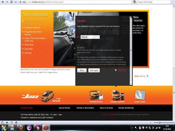
Task: Click the calculator panel scrollbar handle
Action: click(x=131, y=50)
